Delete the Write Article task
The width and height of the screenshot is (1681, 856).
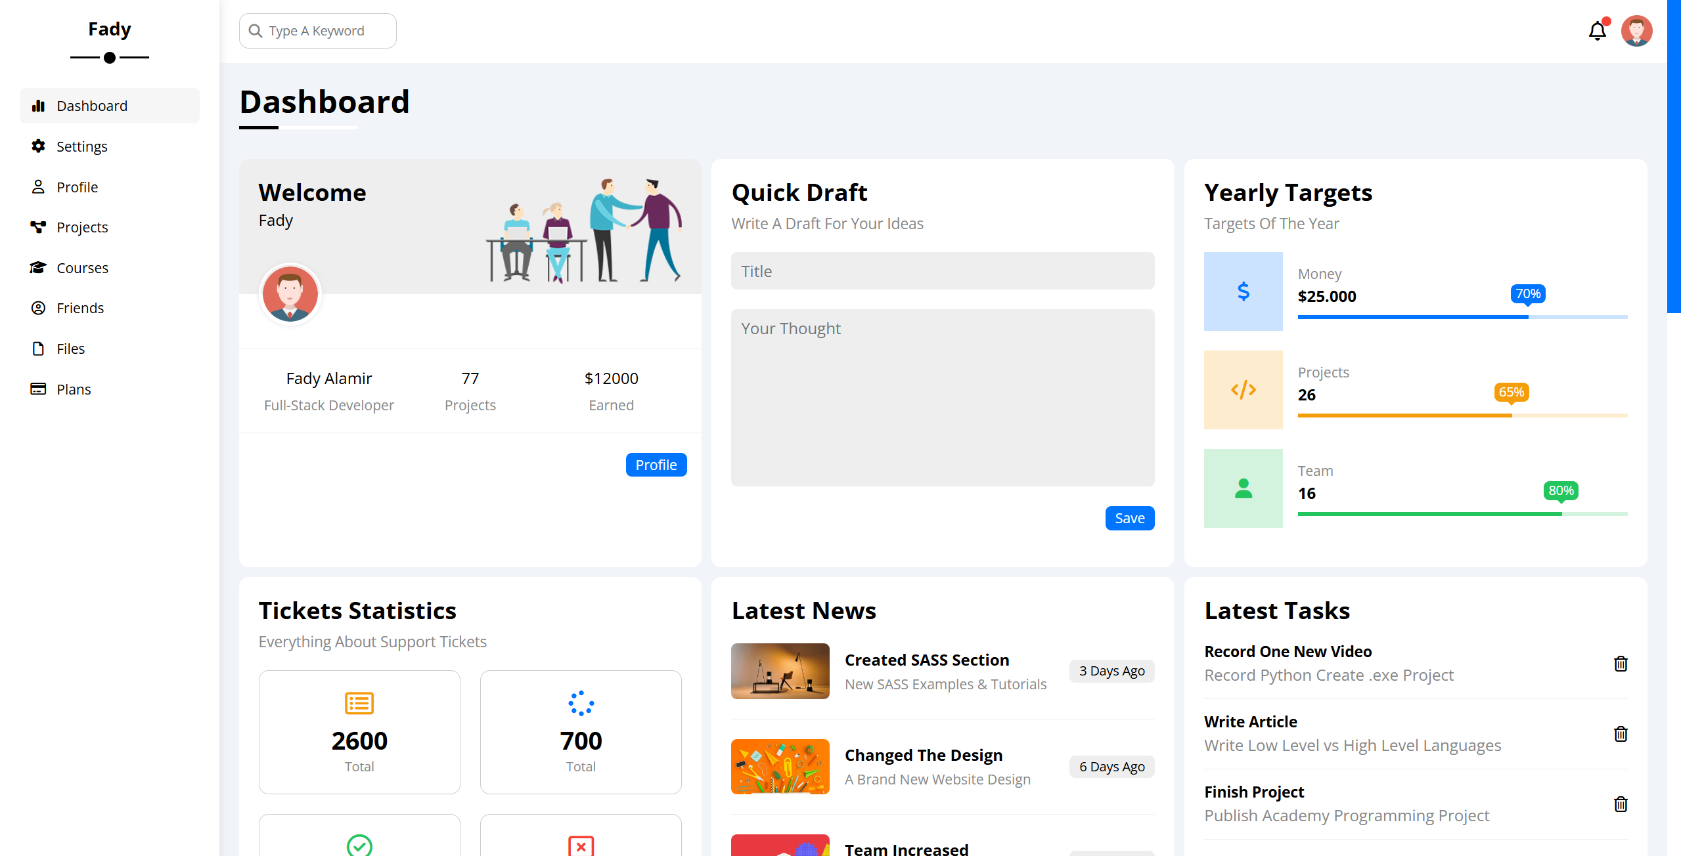pyautogui.click(x=1621, y=734)
